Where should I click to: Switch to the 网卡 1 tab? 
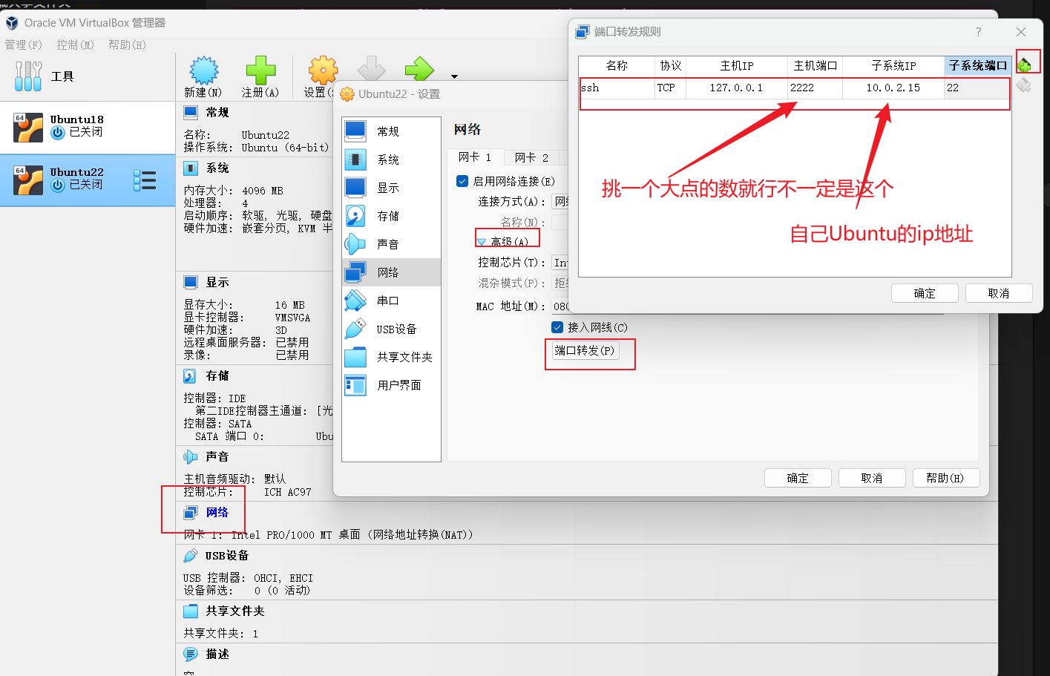coord(475,157)
